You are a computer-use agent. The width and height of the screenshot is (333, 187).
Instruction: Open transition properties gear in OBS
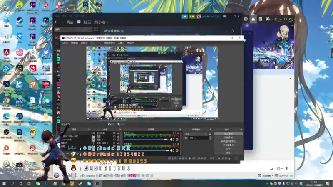point(210,134)
